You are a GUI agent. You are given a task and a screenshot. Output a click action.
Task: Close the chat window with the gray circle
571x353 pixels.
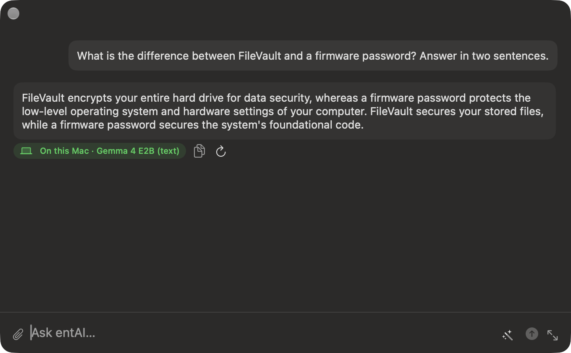click(13, 13)
